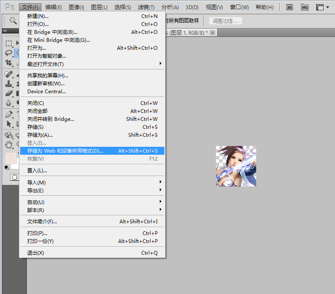Select the Hand tool
This screenshot has height=294, width=335.
[9, 145]
